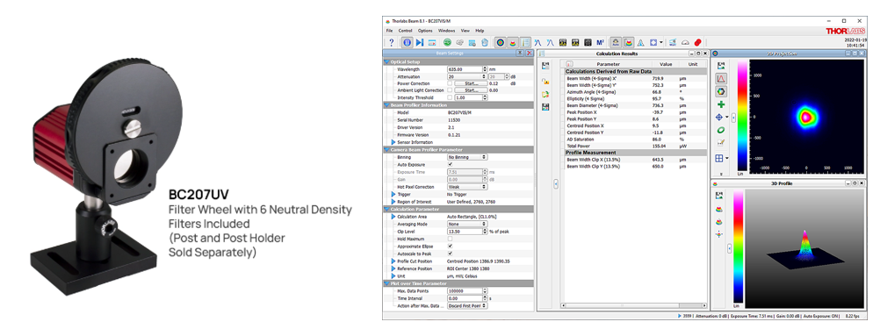Click Start button for Ambient Light Correction
This screenshot has height=329, width=880.
pyautogui.click(x=471, y=89)
